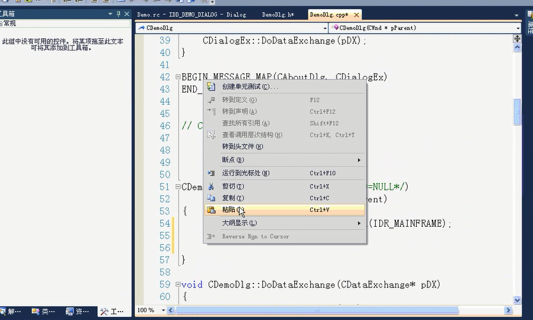Choose 转到定义 (F12) menu entry

(285, 100)
